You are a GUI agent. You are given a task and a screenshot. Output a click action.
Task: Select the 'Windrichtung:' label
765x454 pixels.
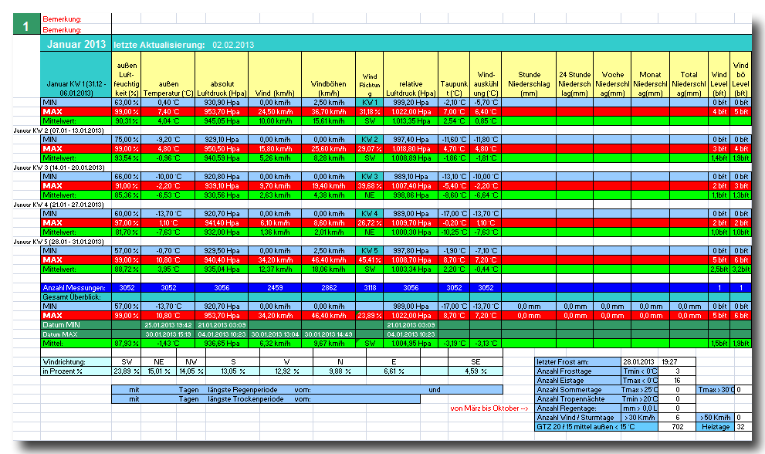click(x=76, y=362)
